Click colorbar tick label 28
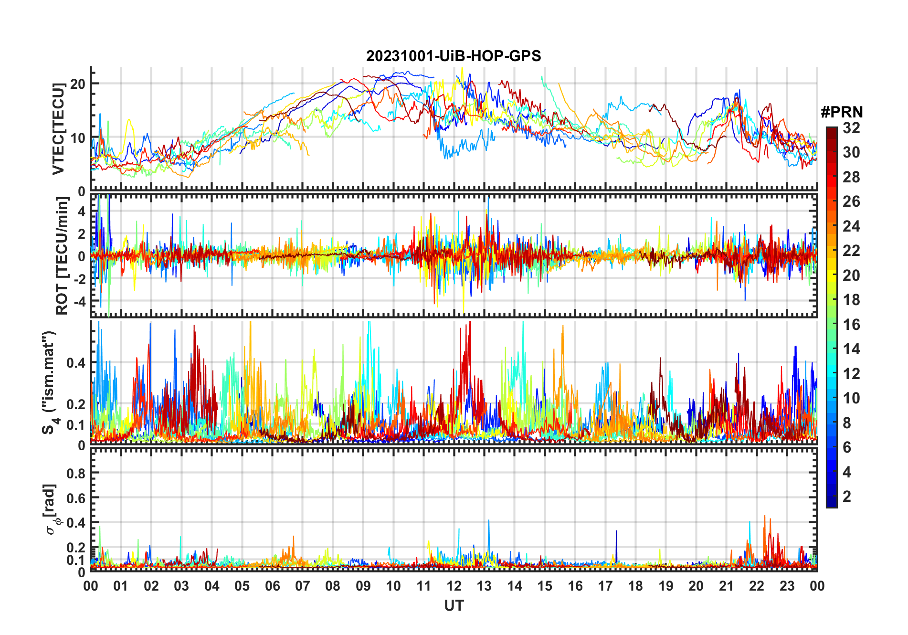The image size is (908, 635). coord(851,177)
